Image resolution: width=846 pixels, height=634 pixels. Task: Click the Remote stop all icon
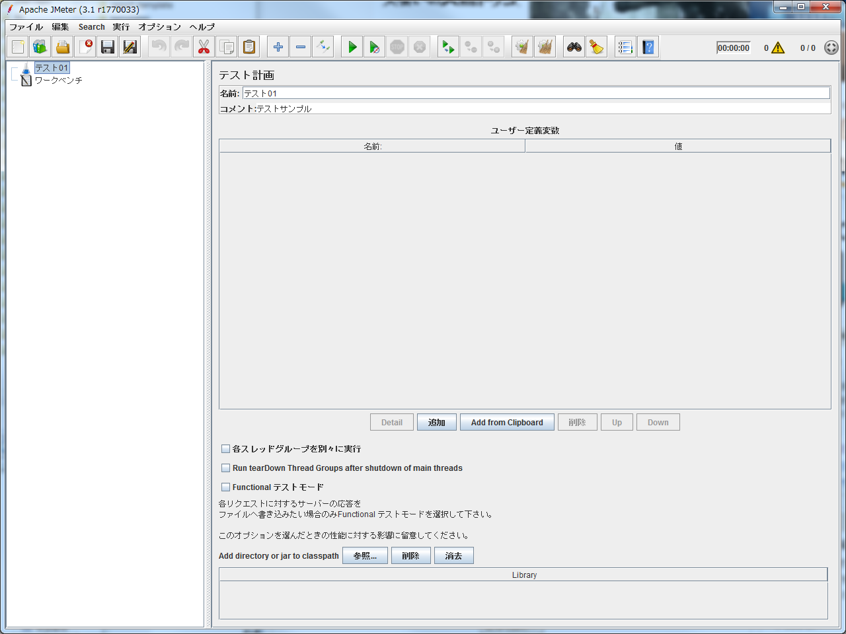tap(471, 47)
